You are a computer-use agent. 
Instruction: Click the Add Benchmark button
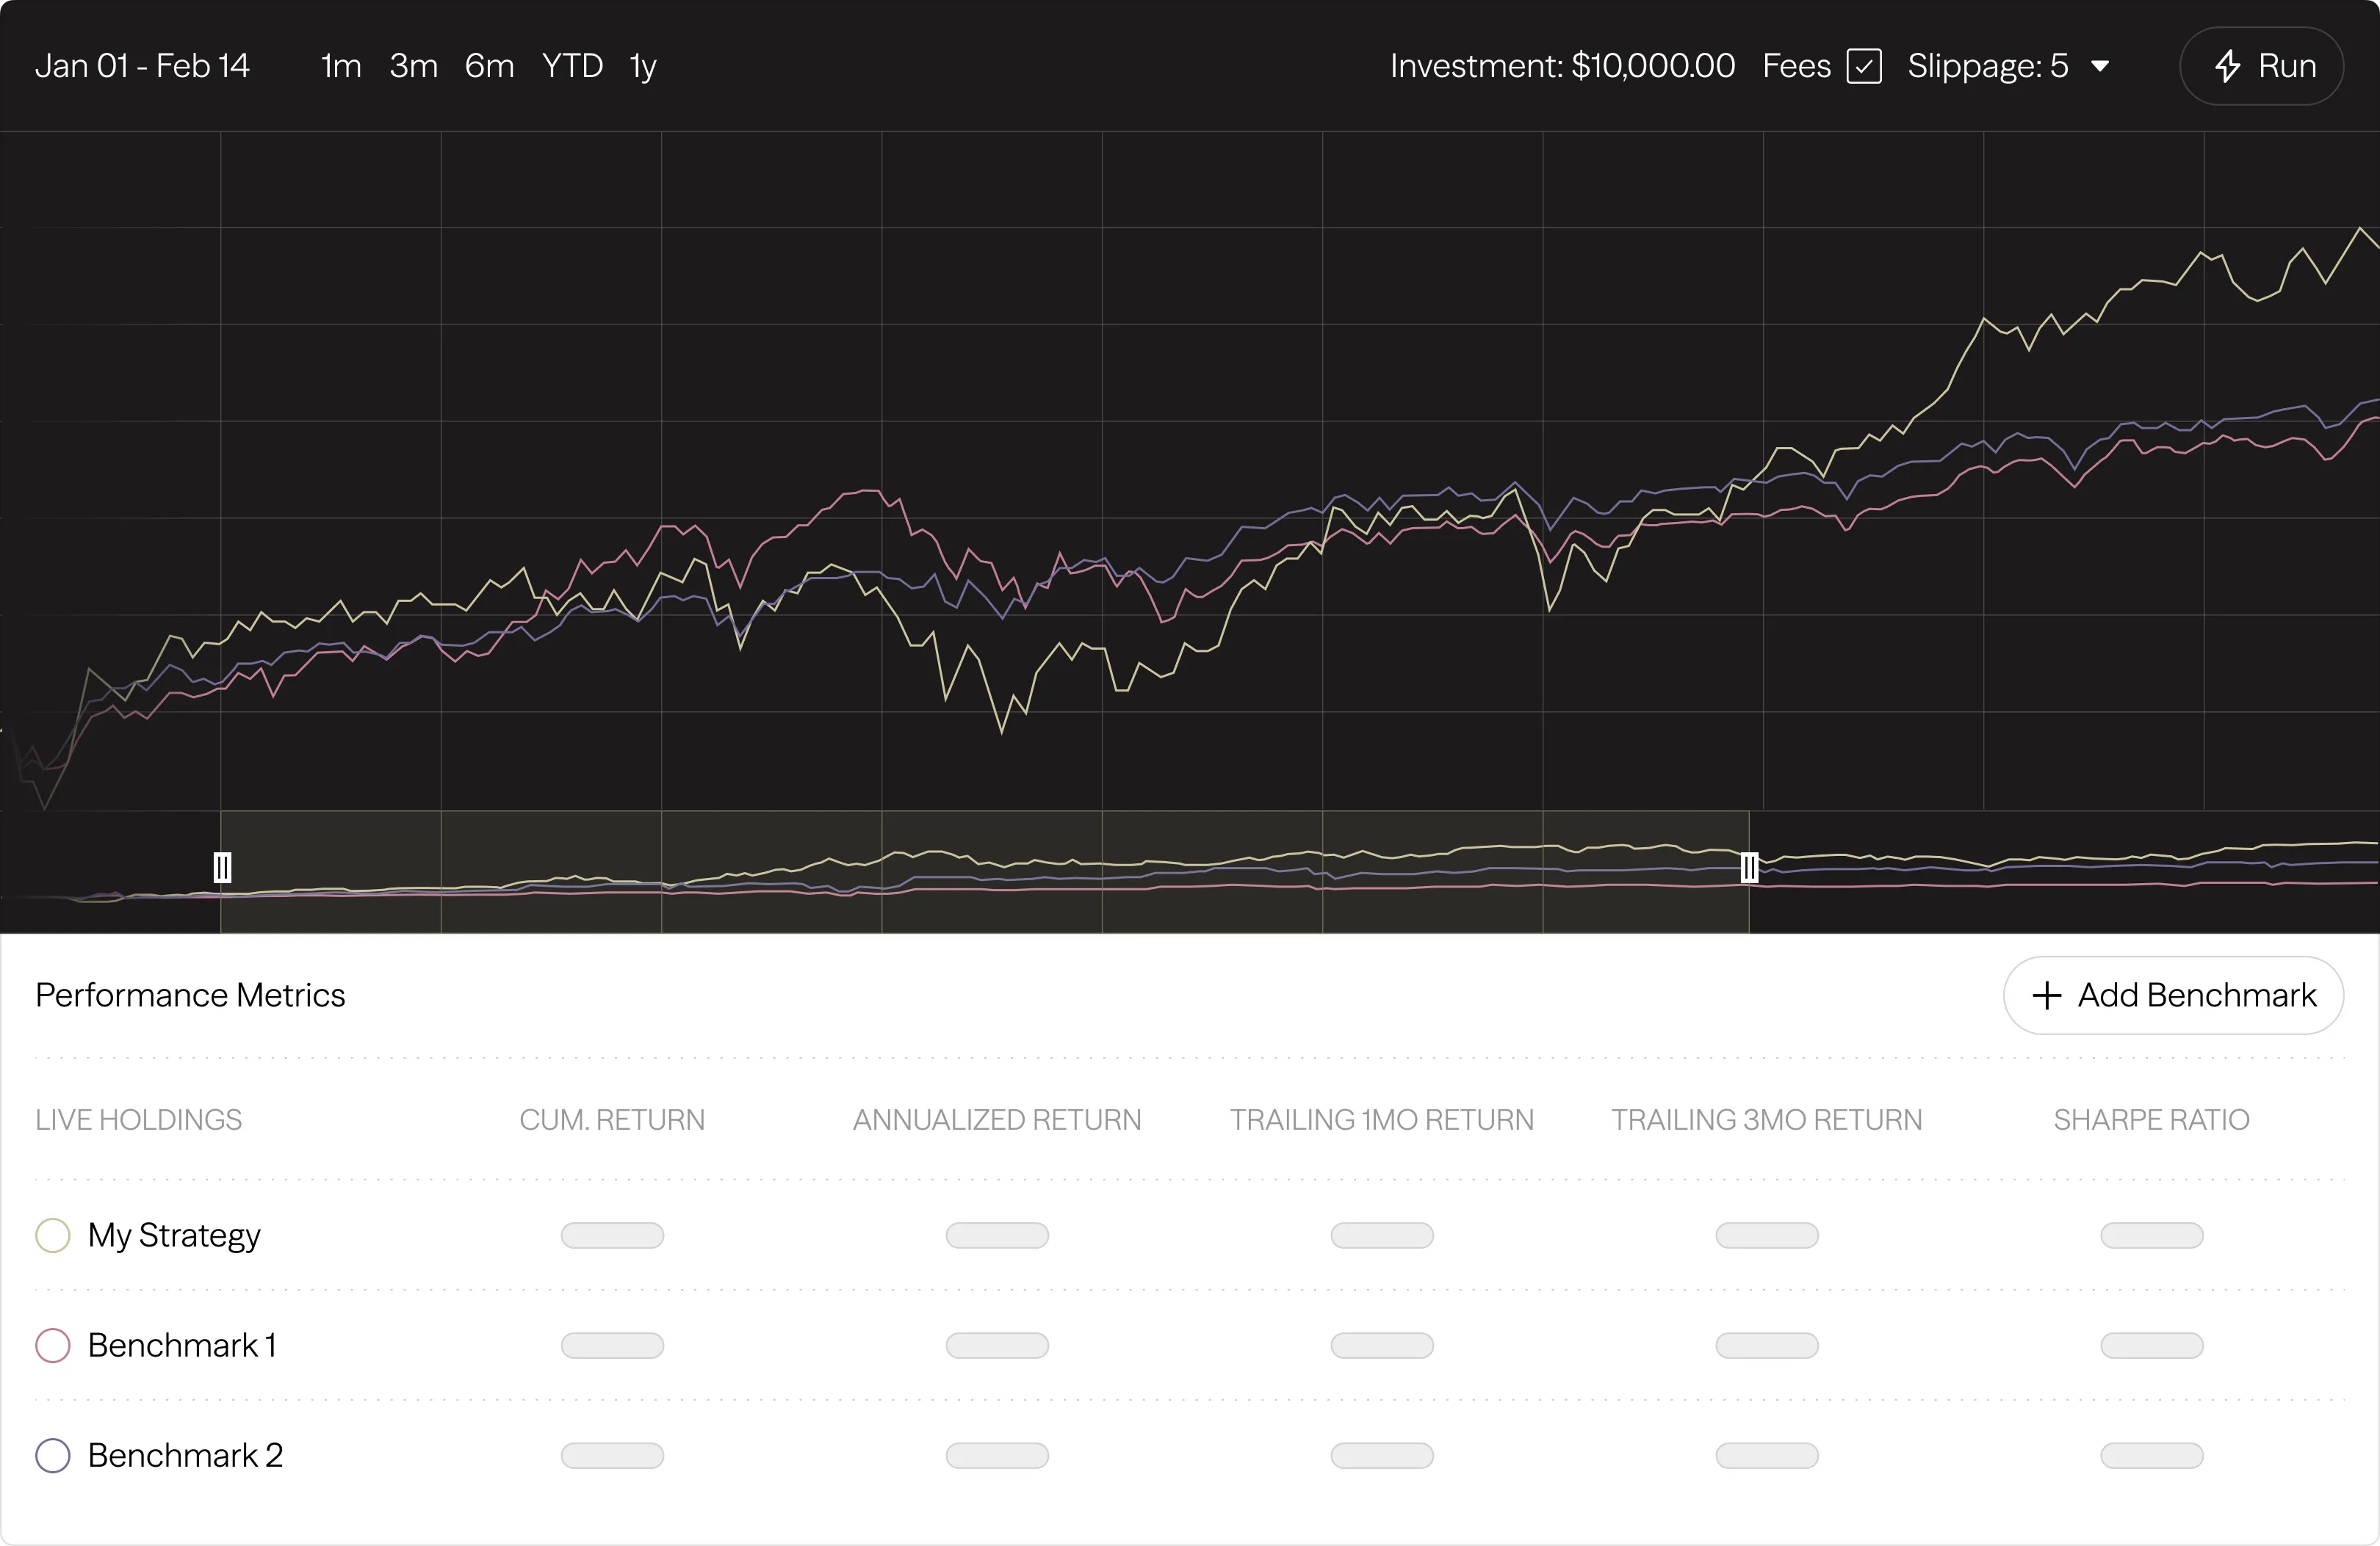pyautogui.click(x=2173, y=995)
